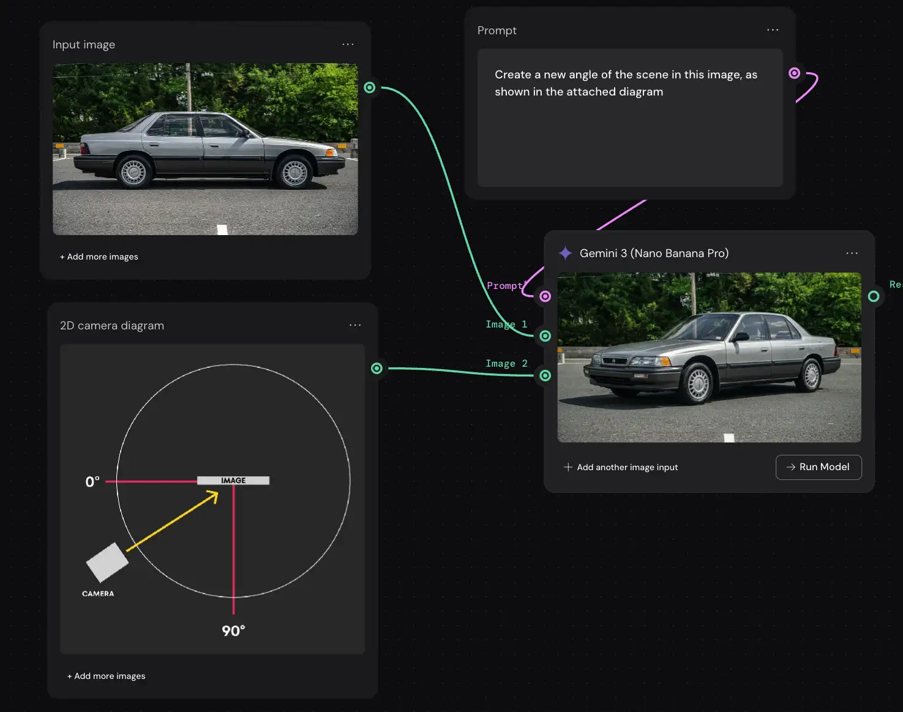Click Add more images under Input image
This screenshot has height=712, width=903.
[99, 257]
